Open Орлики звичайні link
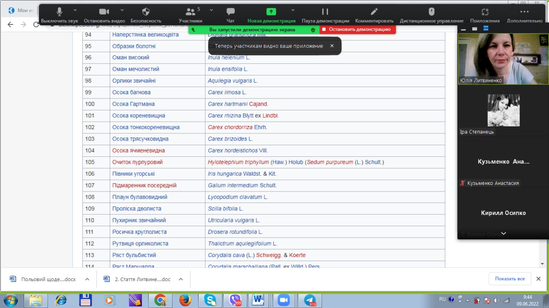This screenshot has width=549, height=308. pyautogui.click(x=134, y=81)
